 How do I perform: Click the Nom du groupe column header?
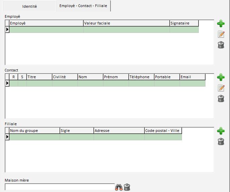click(34, 131)
